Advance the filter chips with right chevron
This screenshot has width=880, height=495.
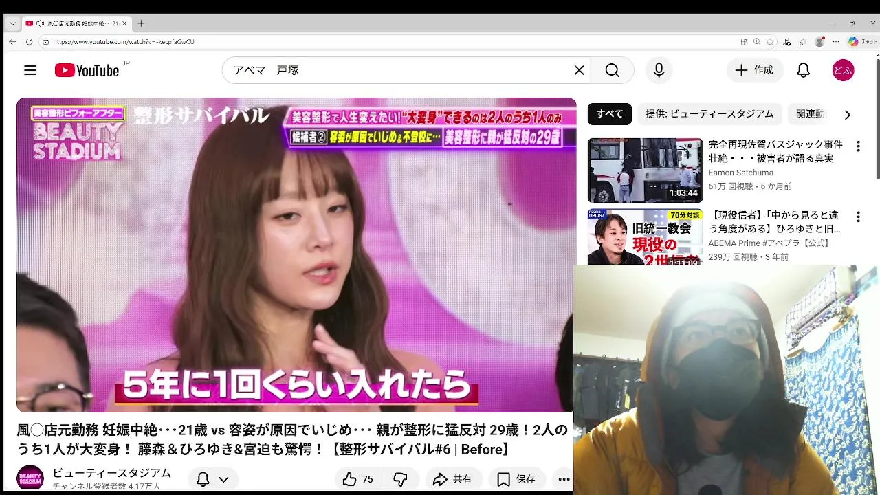point(847,115)
